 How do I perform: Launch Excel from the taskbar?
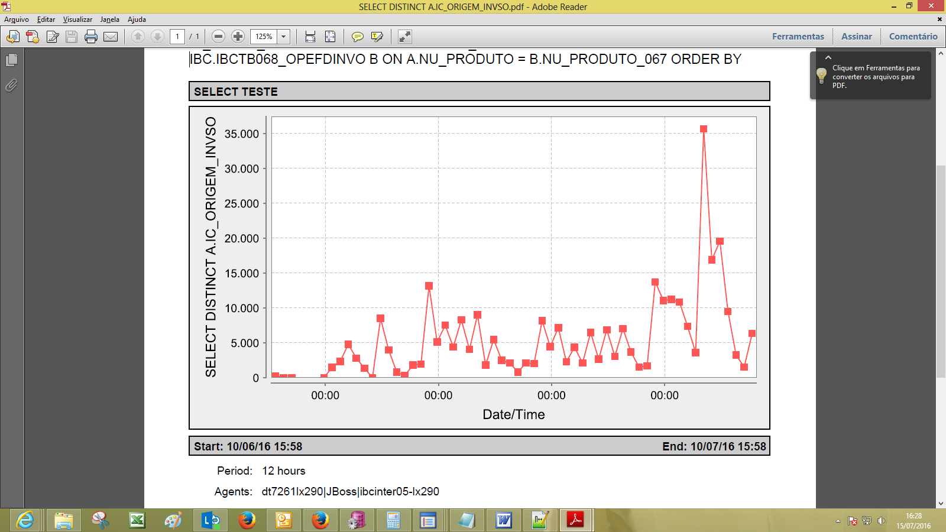[x=137, y=521]
